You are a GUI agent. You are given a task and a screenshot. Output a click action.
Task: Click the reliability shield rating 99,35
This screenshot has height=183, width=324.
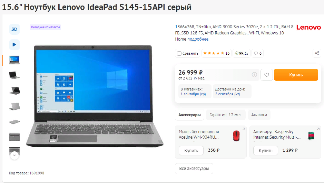tap(242, 53)
